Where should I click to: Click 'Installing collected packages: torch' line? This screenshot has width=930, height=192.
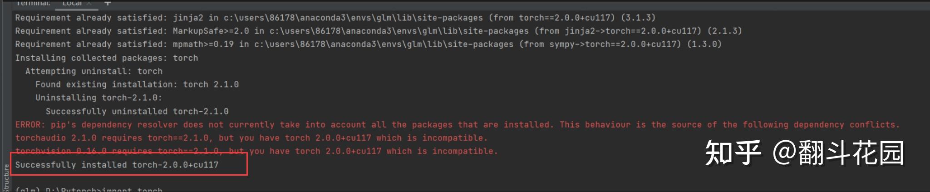[106, 58]
